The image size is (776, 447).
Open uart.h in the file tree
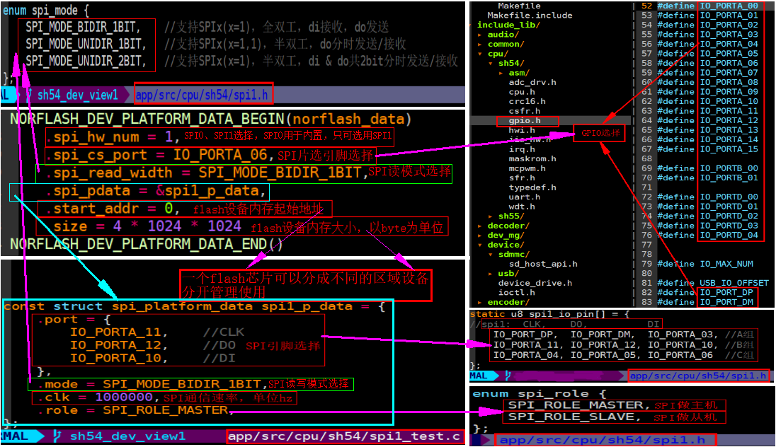tap(525, 197)
